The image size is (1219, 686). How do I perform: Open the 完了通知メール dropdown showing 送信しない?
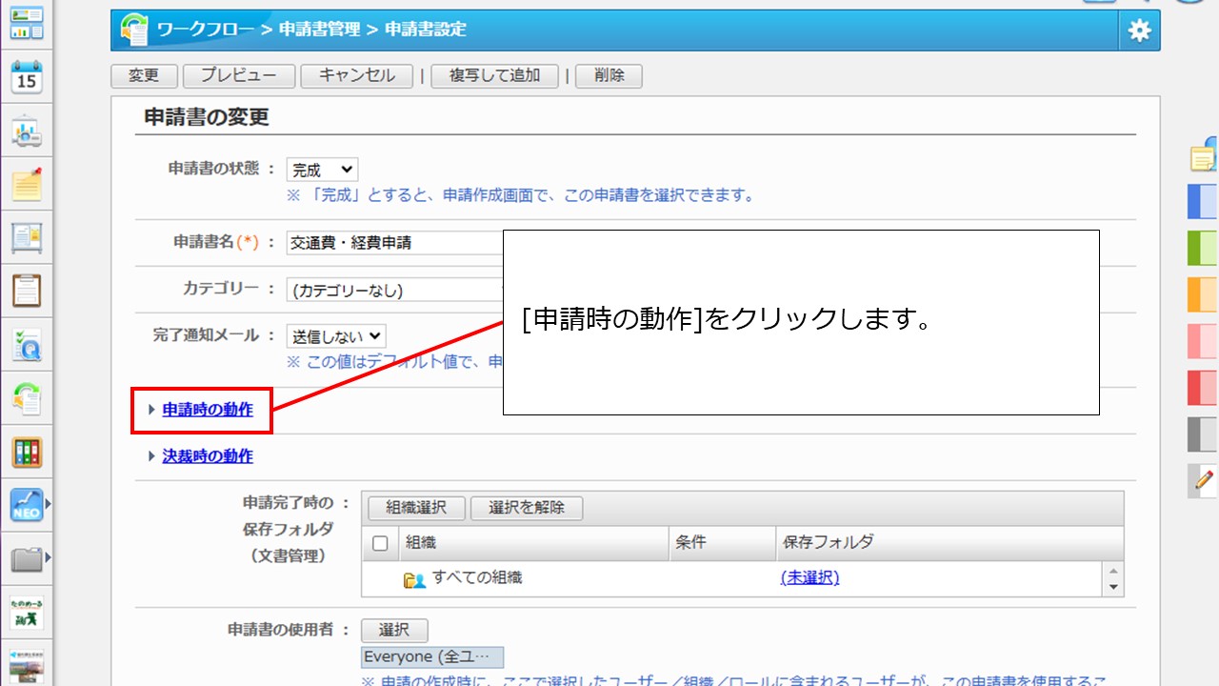pos(336,335)
